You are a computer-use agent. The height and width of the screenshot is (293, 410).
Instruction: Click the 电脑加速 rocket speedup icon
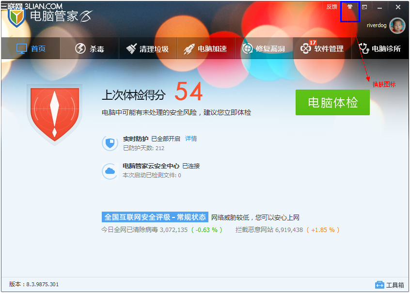coord(190,48)
